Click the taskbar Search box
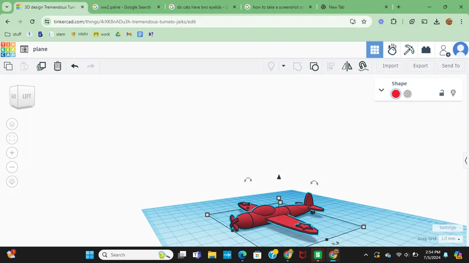Viewport: 469px width, 263px height. click(136, 255)
